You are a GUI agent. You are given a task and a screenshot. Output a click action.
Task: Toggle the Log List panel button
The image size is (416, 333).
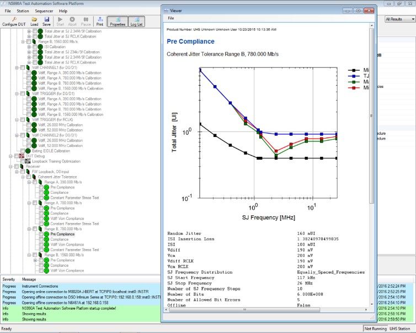(x=136, y=22)
